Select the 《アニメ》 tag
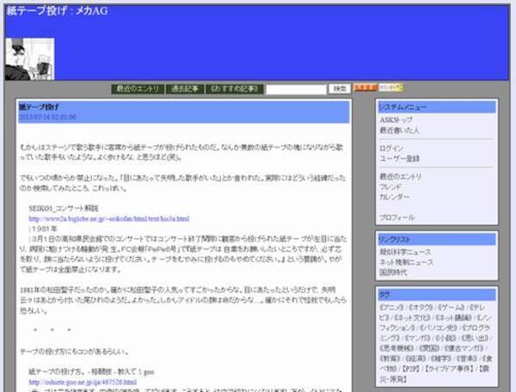 point(392,307)
